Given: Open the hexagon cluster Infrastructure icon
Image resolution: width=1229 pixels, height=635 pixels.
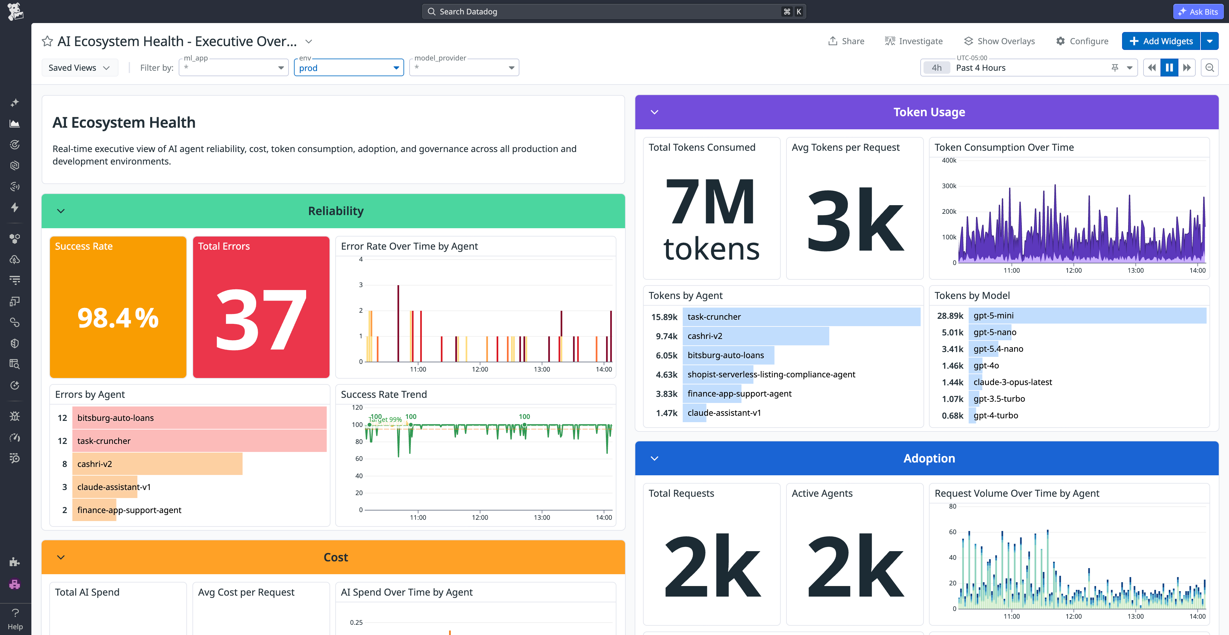Looking at the screenshot, I should point(15,238).
